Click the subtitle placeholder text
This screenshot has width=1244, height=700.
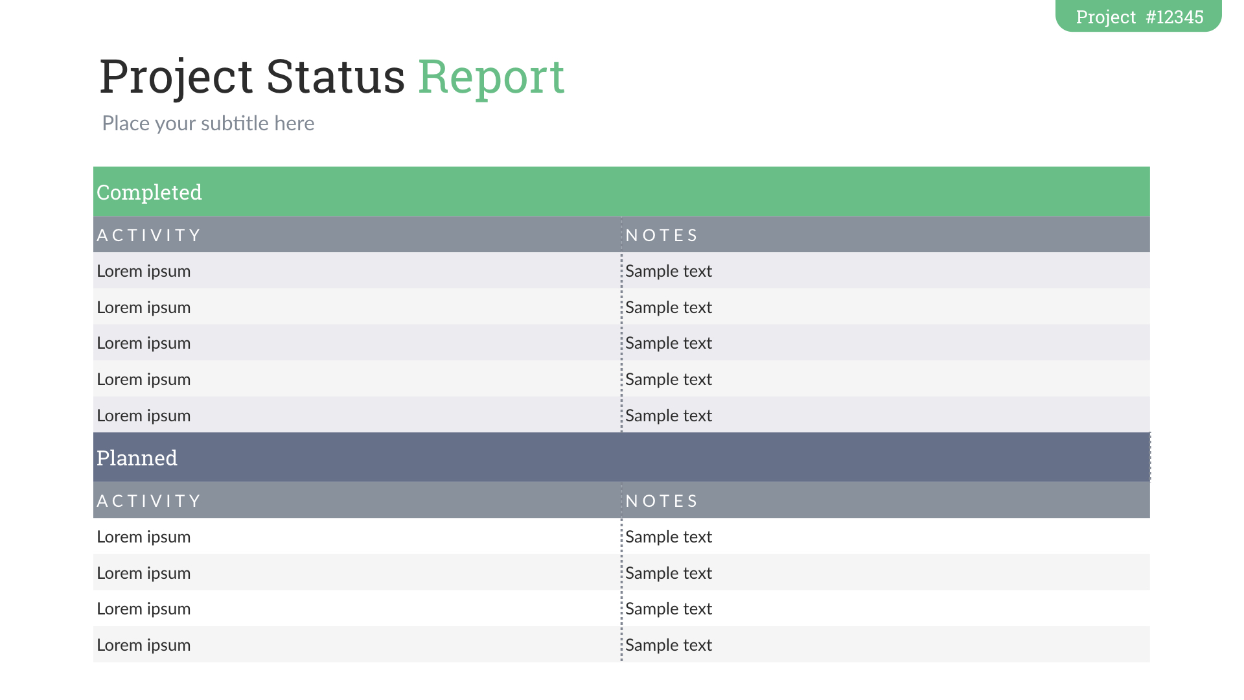pos(208,123)
